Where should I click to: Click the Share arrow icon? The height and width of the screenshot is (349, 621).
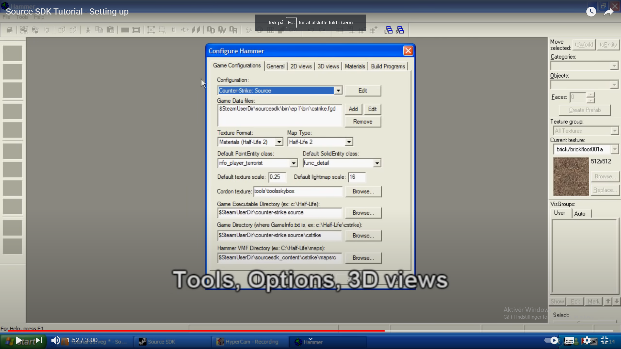click(608, 12)
